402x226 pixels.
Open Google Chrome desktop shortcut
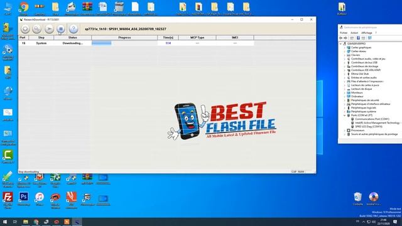tap(24, 8)
